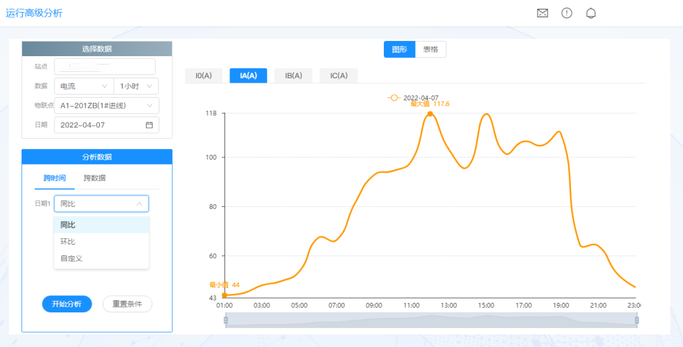Viewport: 683px width, 347px height.
Task: Switch to 图形 chart view
Action: pos(399,49)
